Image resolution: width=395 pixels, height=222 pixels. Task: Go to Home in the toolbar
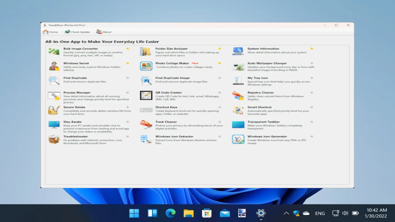coord(50,32)
